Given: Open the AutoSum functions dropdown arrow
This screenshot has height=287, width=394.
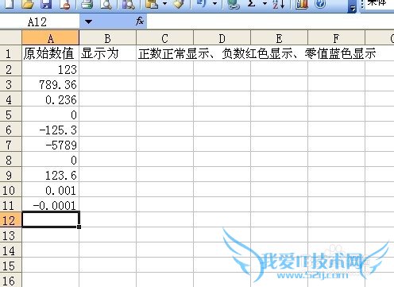Looking at the screenshot, I should 265,3.
